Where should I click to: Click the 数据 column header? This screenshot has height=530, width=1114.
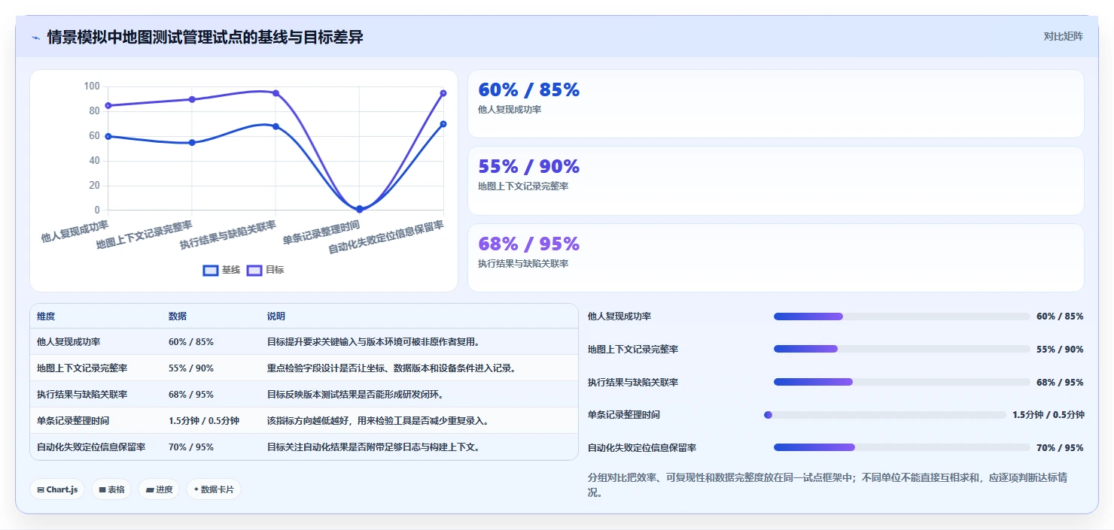178,316
